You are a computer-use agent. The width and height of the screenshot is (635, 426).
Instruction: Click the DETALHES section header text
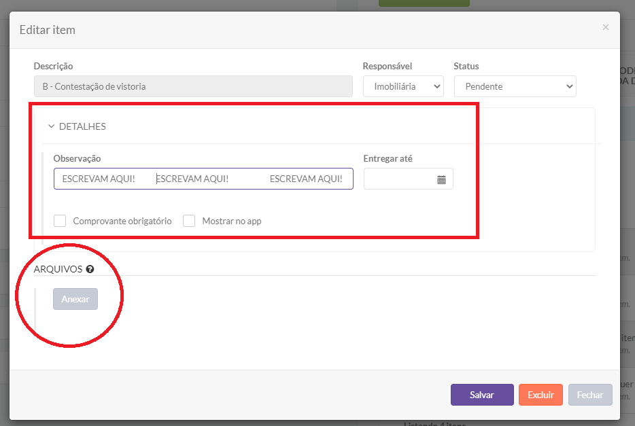tap(82, 126)
